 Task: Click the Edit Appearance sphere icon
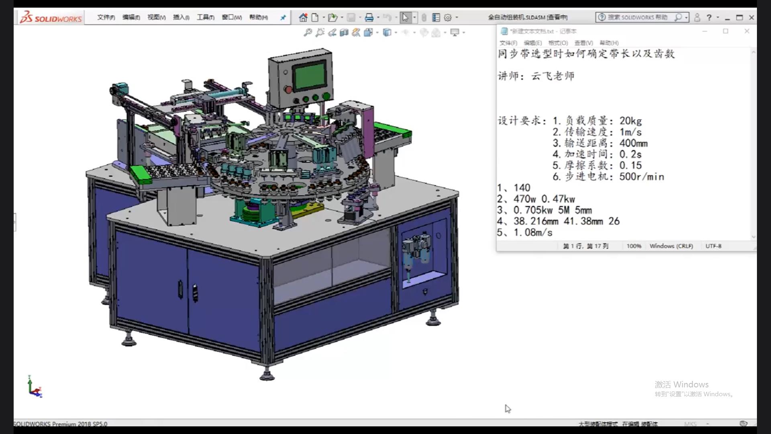pyautogui.click(x=424, y=33)
